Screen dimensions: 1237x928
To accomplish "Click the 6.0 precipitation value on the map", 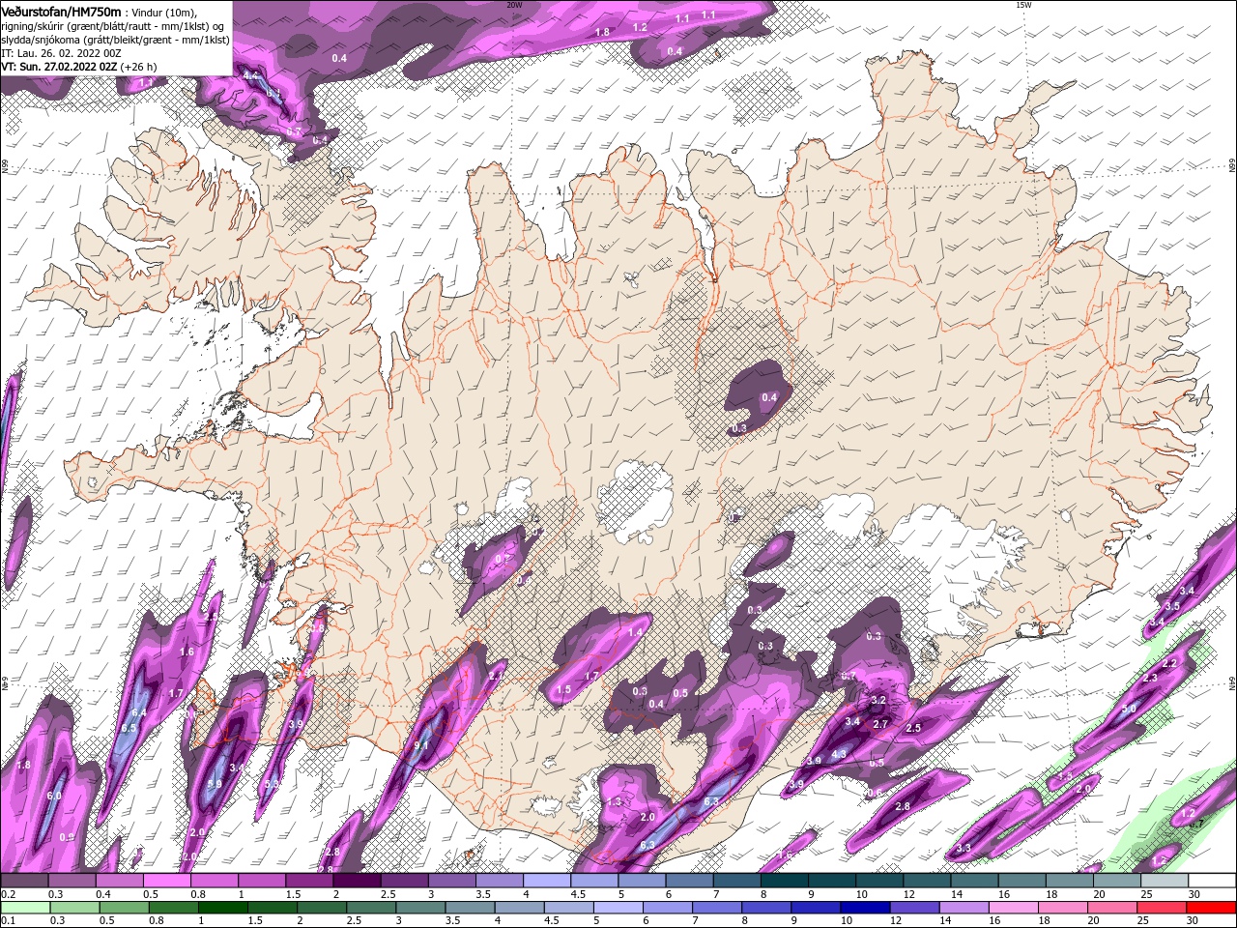I will pyautogui.click(x=54, y=796).
